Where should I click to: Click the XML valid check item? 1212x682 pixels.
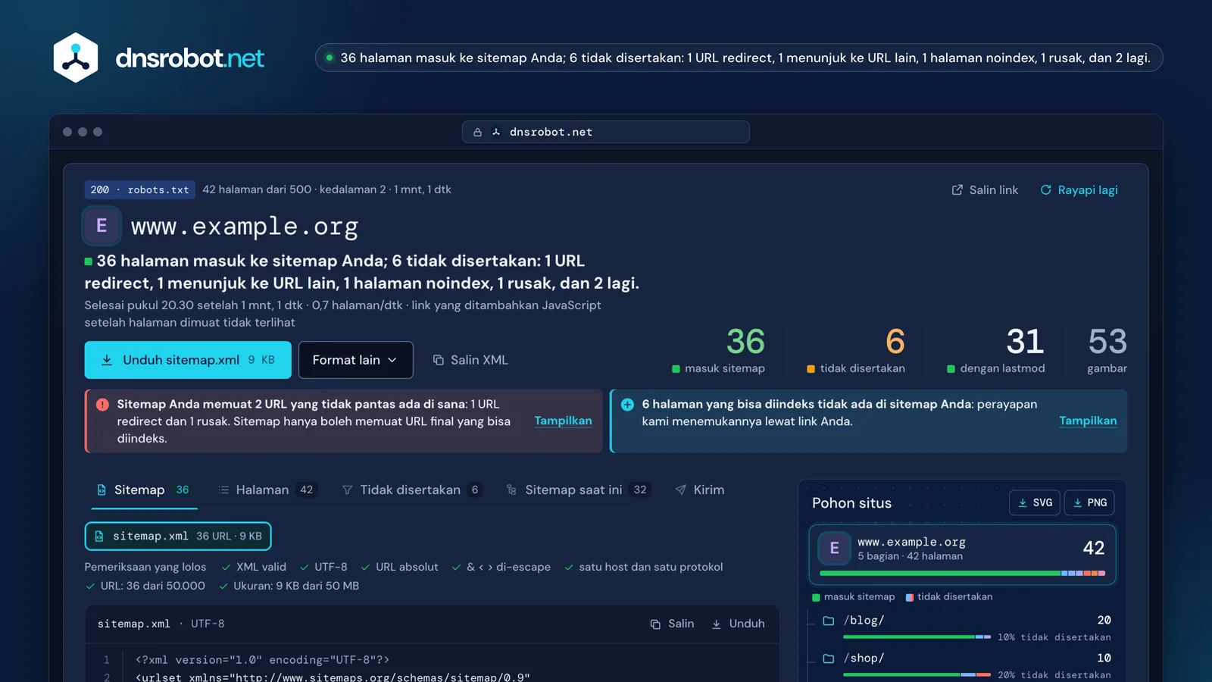254,567
